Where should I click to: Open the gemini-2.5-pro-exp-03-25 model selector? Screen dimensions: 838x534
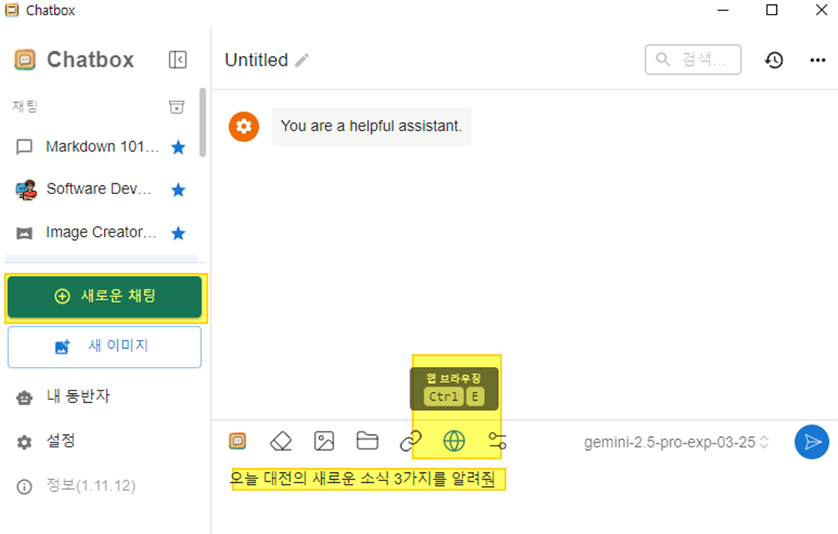(676, 442)
